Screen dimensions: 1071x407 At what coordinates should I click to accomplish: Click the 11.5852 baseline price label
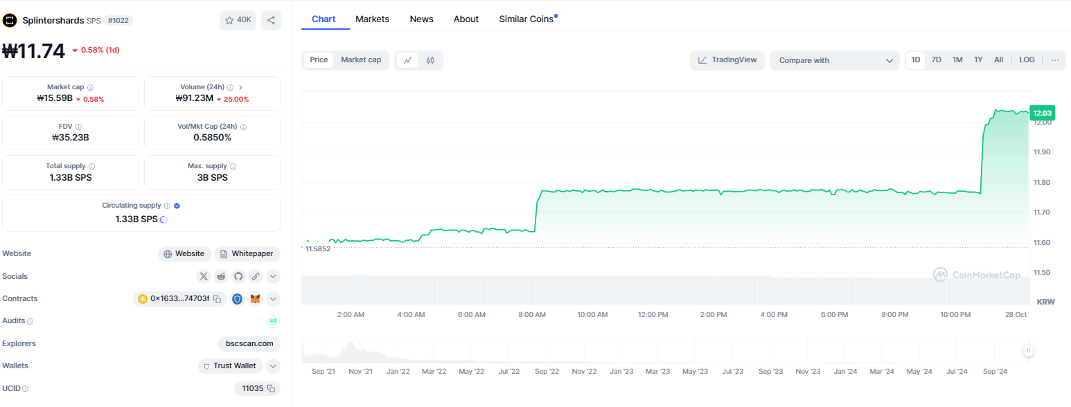click(x=317, y=248)
